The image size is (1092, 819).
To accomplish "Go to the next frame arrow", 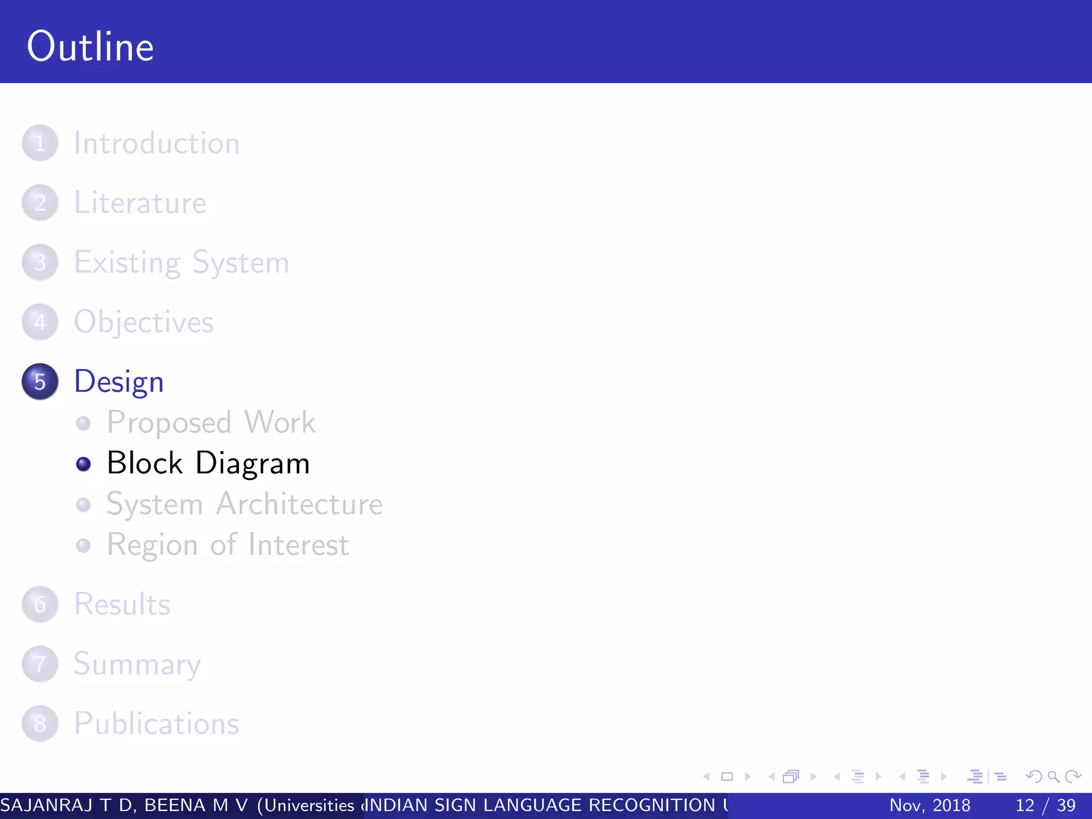I will (814, 777).
